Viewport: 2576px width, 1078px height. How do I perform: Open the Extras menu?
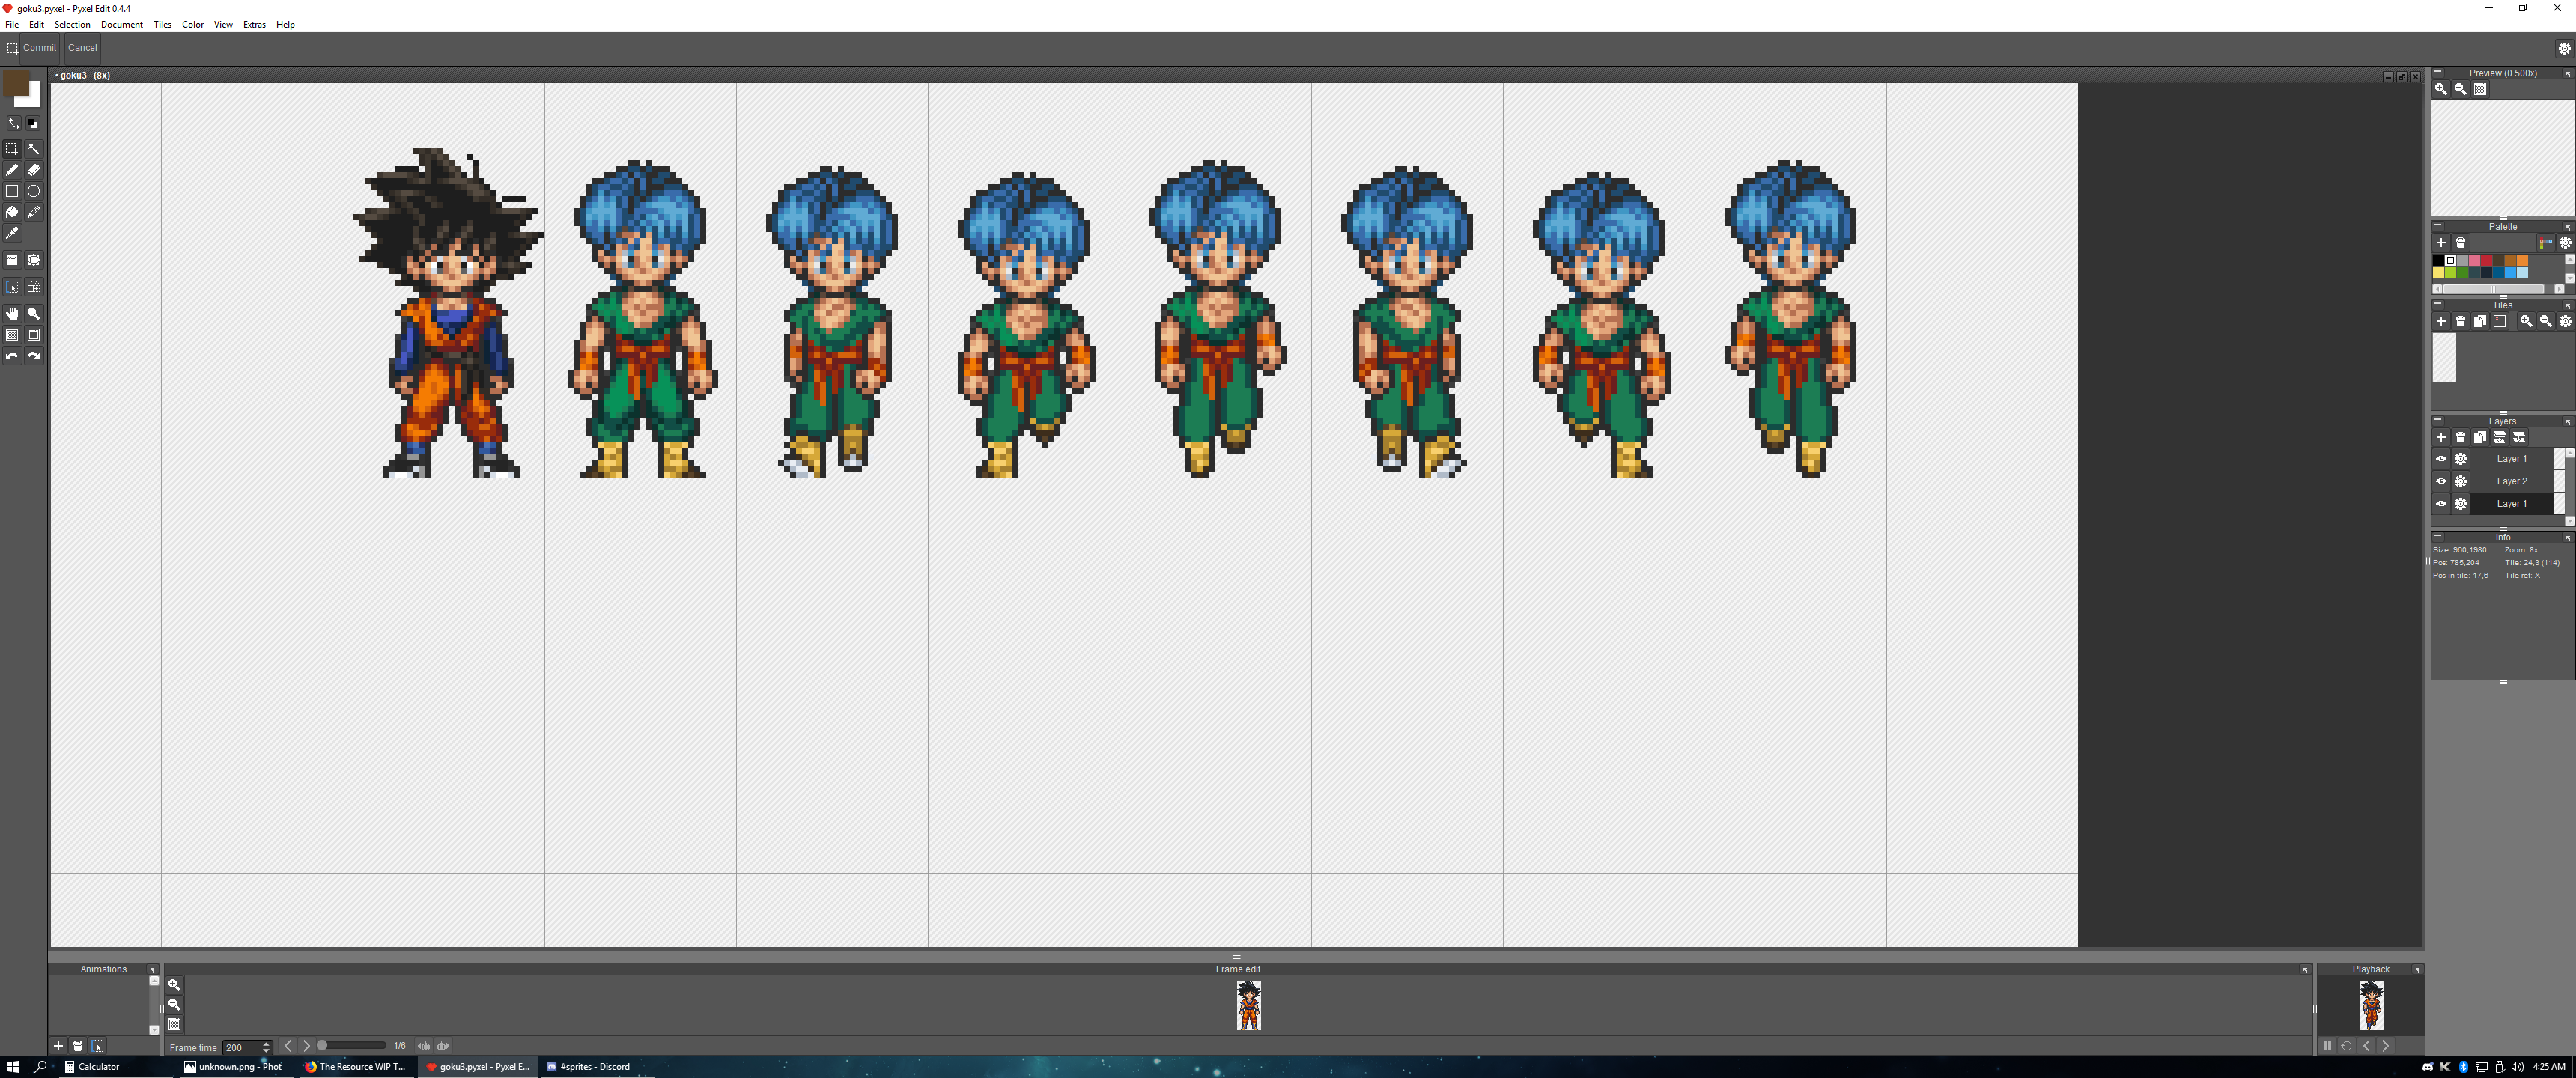254,25
